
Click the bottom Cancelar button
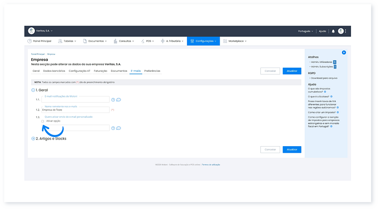[x=270, y=149]
